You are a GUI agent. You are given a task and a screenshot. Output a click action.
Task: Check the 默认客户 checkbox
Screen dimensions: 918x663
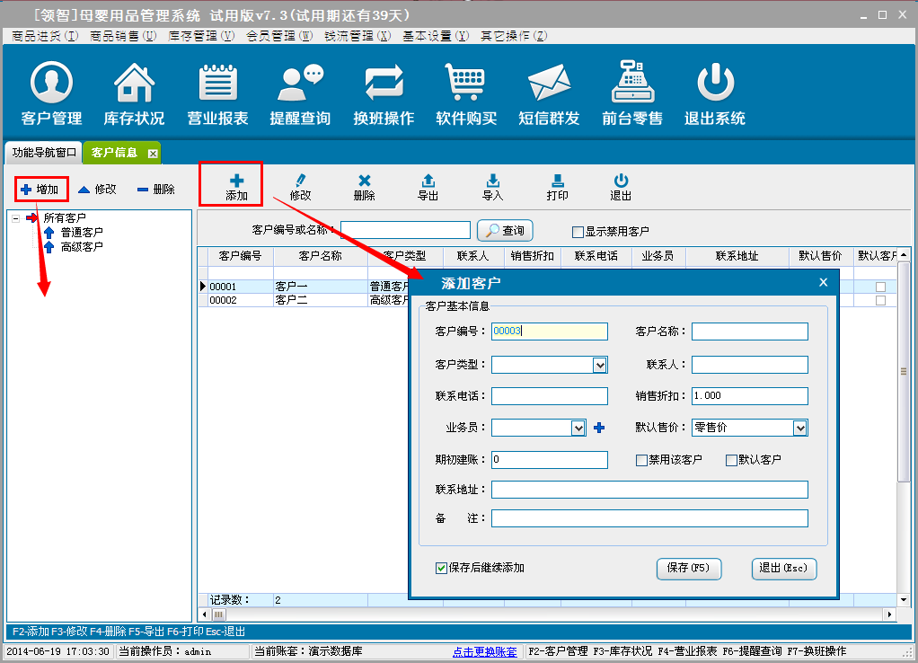[731, 460]
